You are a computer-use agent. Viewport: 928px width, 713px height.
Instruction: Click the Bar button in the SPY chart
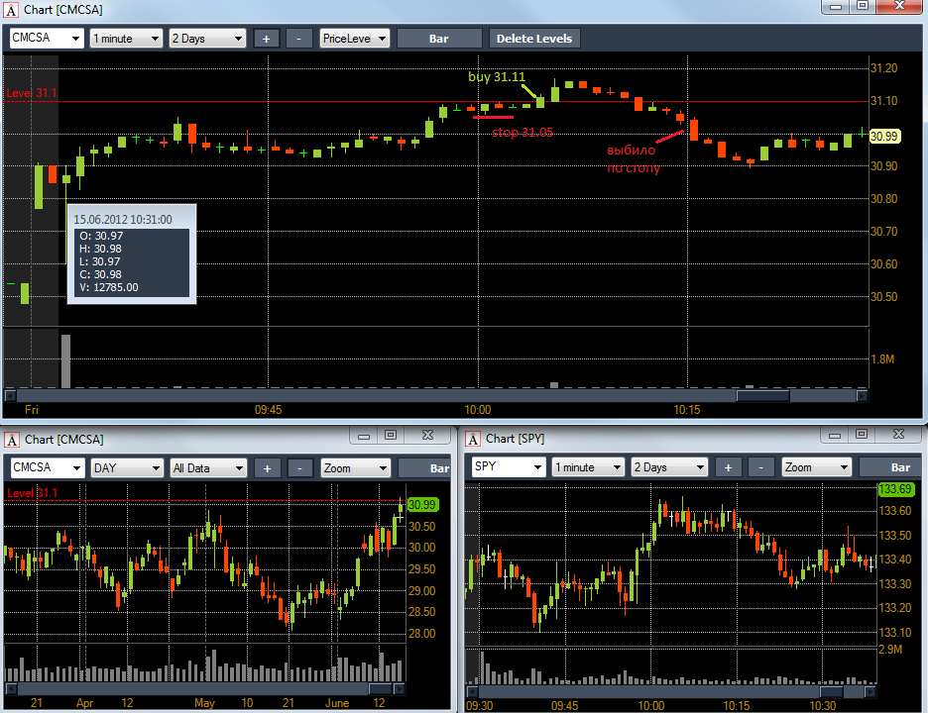(x=889, y=467)
